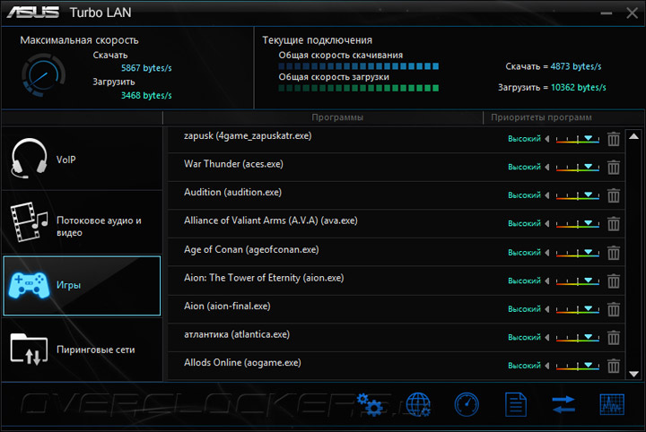Click trash icon for Alliance of Valiant Arms
Image resolution: width=646 pixels, height=432 pixels.
point(614,224)
